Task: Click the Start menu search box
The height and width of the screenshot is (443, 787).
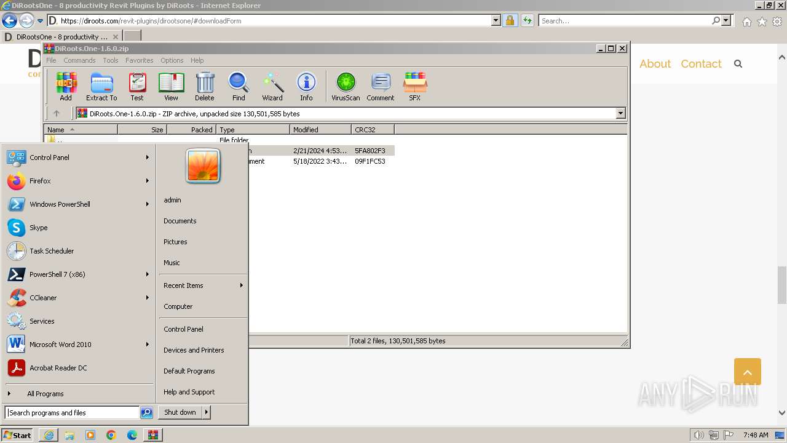Action: pos(72,413)
